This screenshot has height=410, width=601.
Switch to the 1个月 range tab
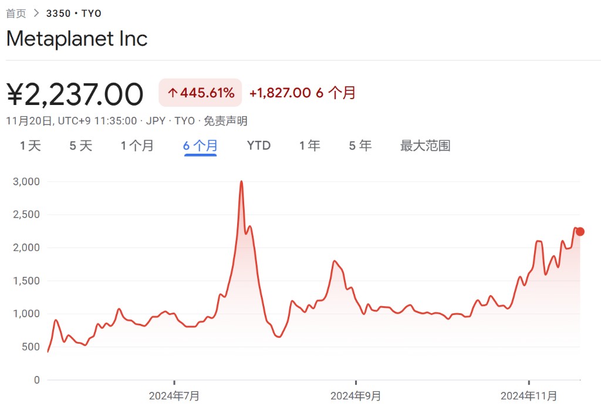click(137, 145)
